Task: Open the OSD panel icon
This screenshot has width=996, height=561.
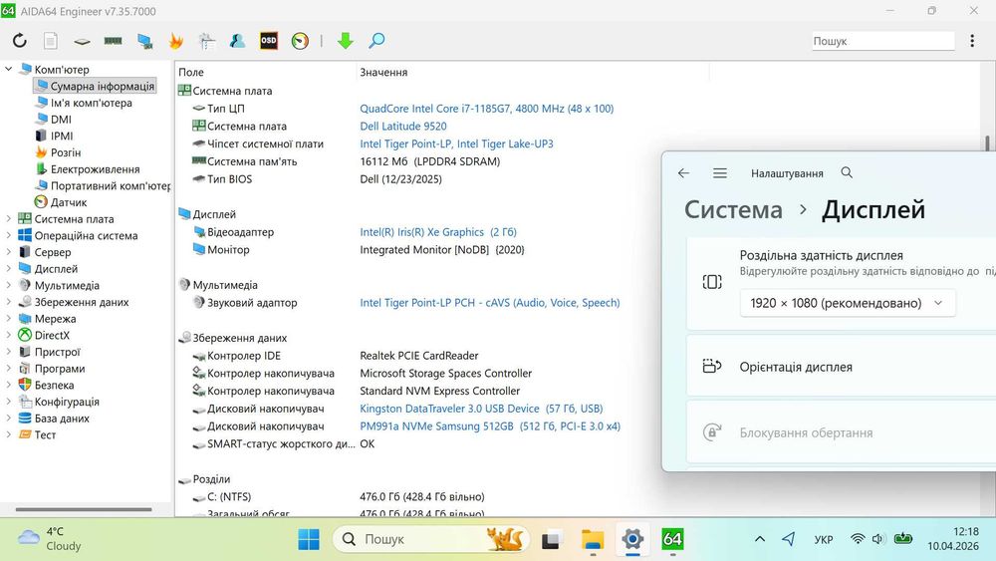Action: [269, 41]
